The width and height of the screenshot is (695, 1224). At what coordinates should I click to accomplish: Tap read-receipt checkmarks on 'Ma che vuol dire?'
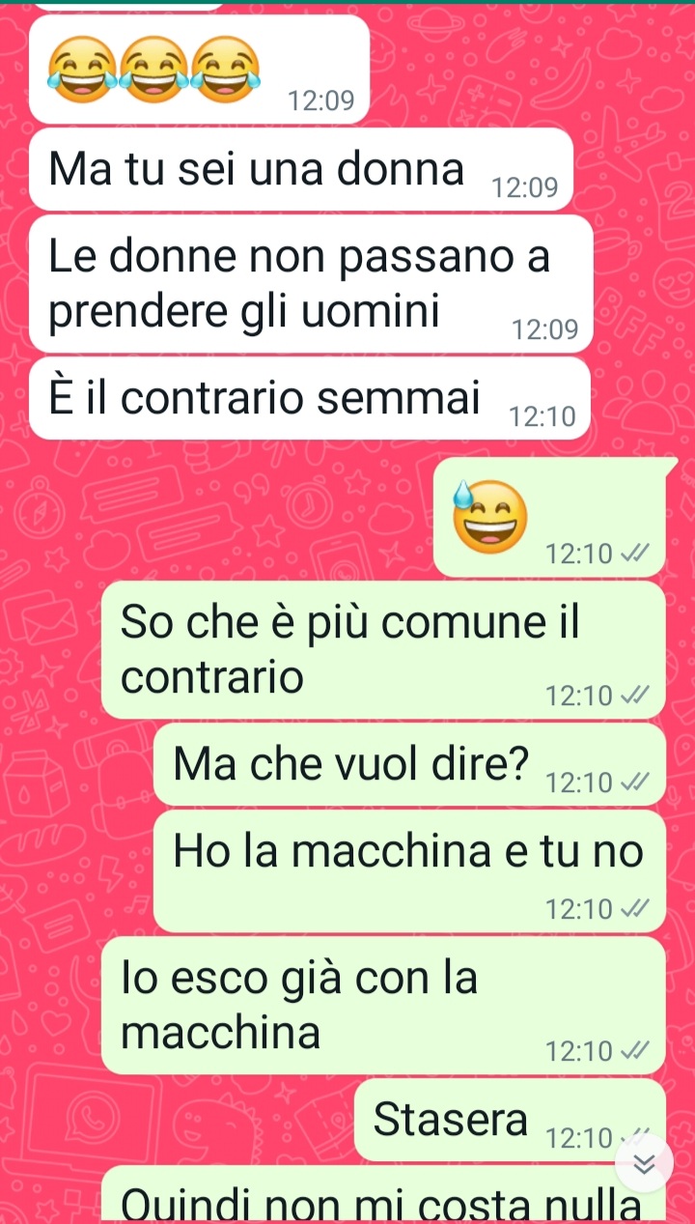tap(633, 783)
